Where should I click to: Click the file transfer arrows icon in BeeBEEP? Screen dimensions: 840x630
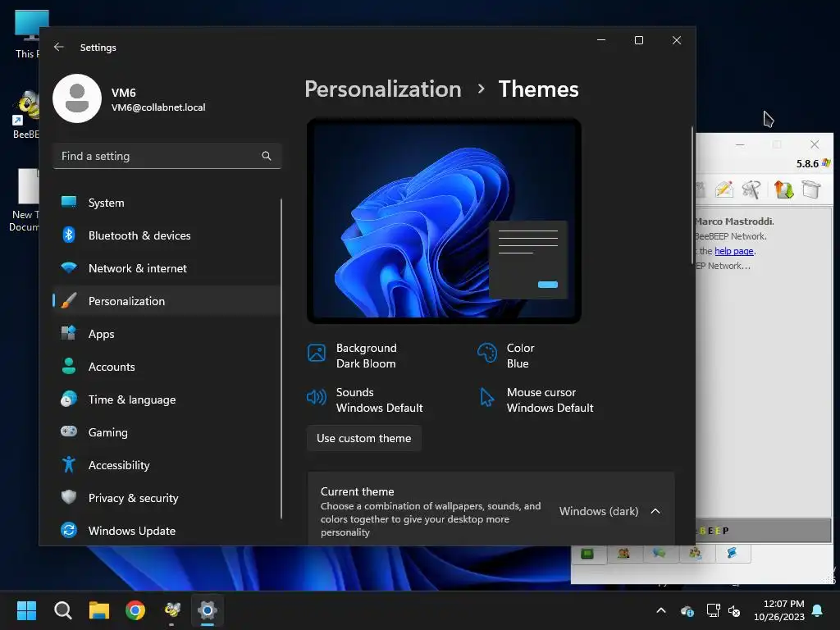(783, 189)
